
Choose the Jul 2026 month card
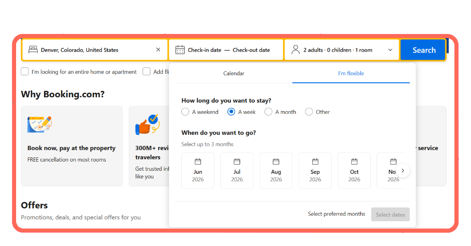tap(237, 170)
